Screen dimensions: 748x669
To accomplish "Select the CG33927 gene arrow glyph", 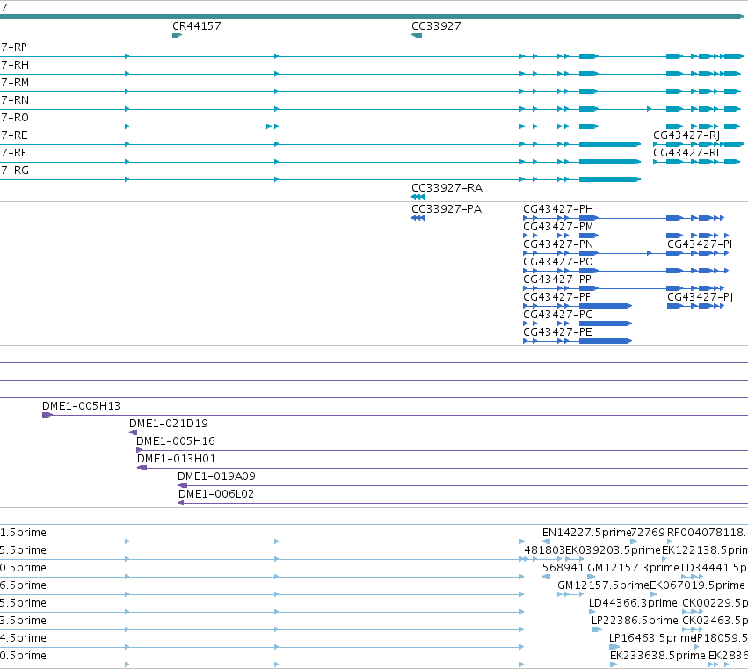I will tap(417, 35).
